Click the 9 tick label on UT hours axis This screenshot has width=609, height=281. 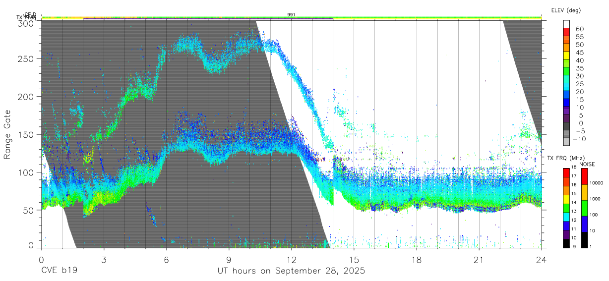pyautogui.click(x=229, y=259)
